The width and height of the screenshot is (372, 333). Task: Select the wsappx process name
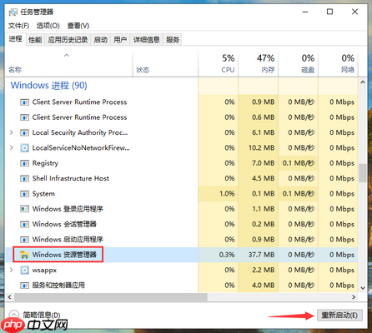tap(44, 270)
